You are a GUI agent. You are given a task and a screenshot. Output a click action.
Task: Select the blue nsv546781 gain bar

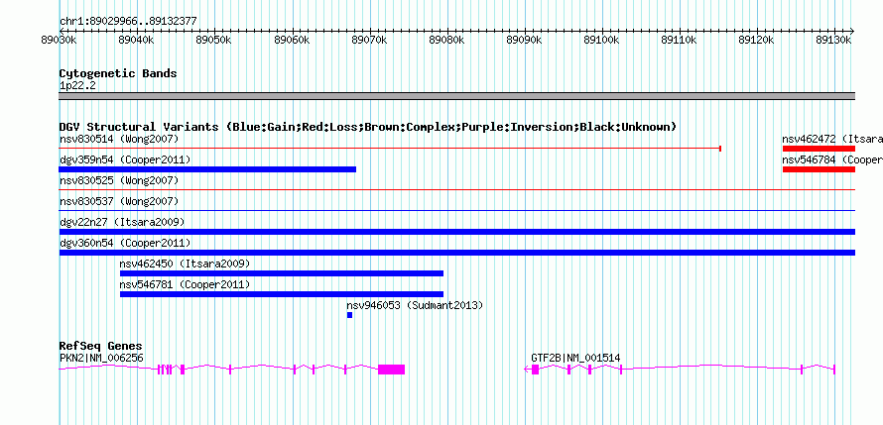click(x=282, y=294)
